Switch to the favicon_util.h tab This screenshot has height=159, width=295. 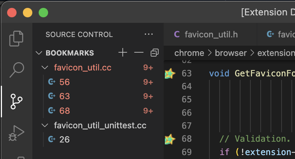[206, 35]
